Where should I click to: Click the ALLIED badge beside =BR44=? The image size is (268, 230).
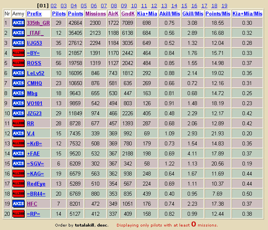pyautogui.click(x=19, y=194)
